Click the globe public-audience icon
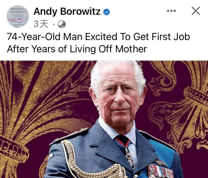 [62, 24]
